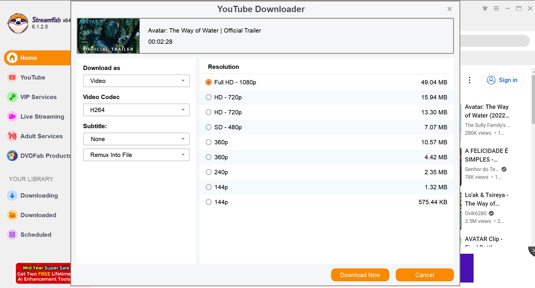Image resolution: width=535 pixels, height=288 pixels.
Task: Click the Sign in user avatar icon
Action: 491,80
